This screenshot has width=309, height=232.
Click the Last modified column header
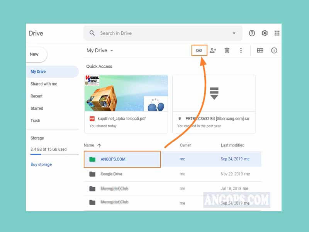point(233,145)
